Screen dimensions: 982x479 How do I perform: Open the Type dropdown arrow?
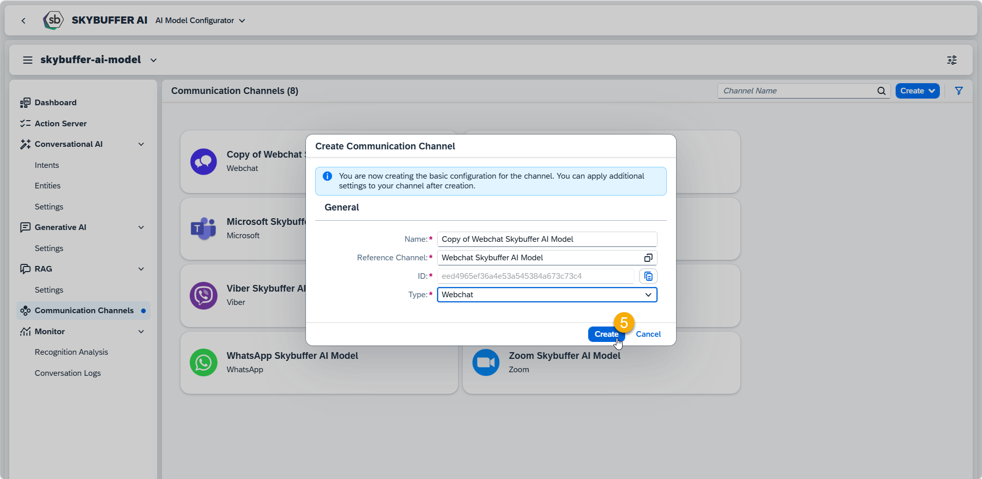(x=648, y=295)
